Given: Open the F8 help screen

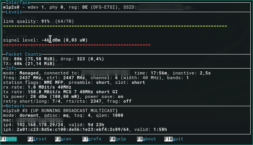Looking at the screenshot, I should coord(118,139).
